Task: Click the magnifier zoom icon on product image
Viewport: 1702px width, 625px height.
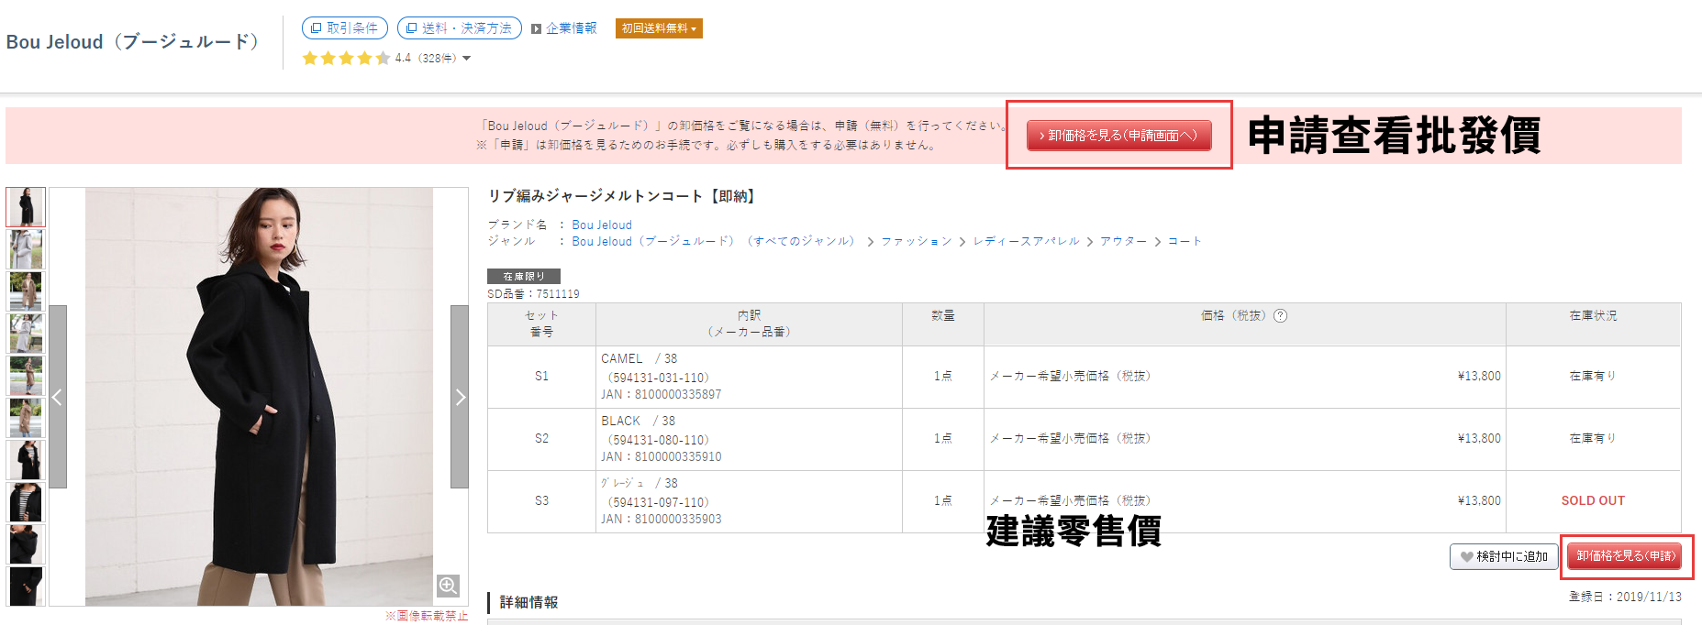Action: pyautogui.click(x=448, y=586)
